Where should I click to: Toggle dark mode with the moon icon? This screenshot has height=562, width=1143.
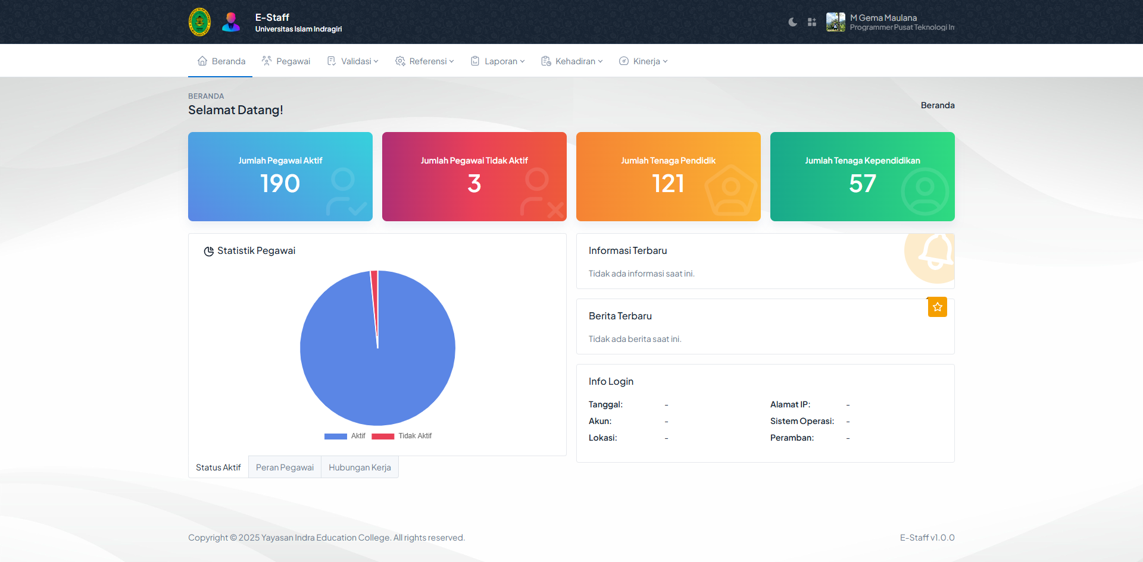(792, 22)
